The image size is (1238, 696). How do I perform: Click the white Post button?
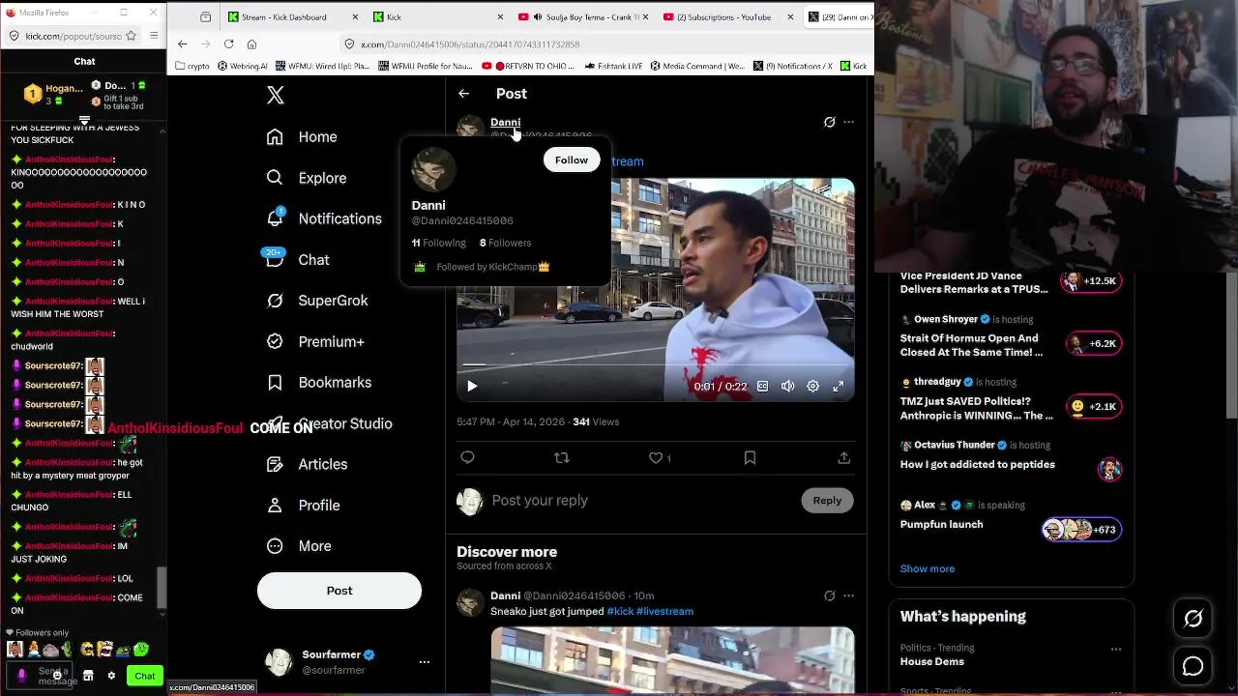(339, 591)
